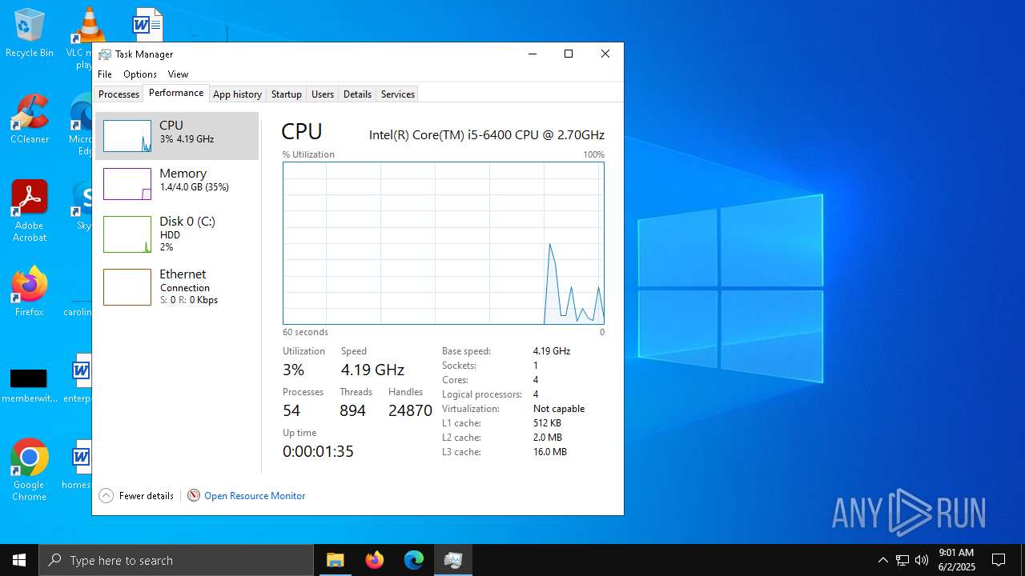Open the File menu
The image size is (1025, 576).
point(105,74)
